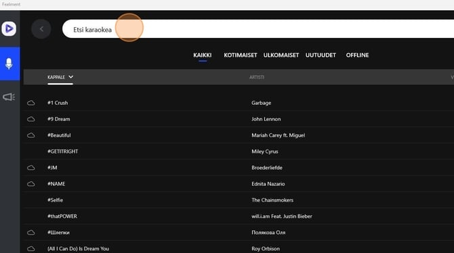Image resolution: width=454 pixels, height=253 pixels.
Task: Click artist The Chainsmokers
Action: [272, 200]
